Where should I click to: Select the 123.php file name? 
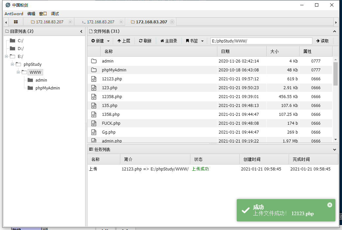pos(110,88)
